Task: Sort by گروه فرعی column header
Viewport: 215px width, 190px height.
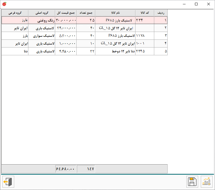Action: 15,13
